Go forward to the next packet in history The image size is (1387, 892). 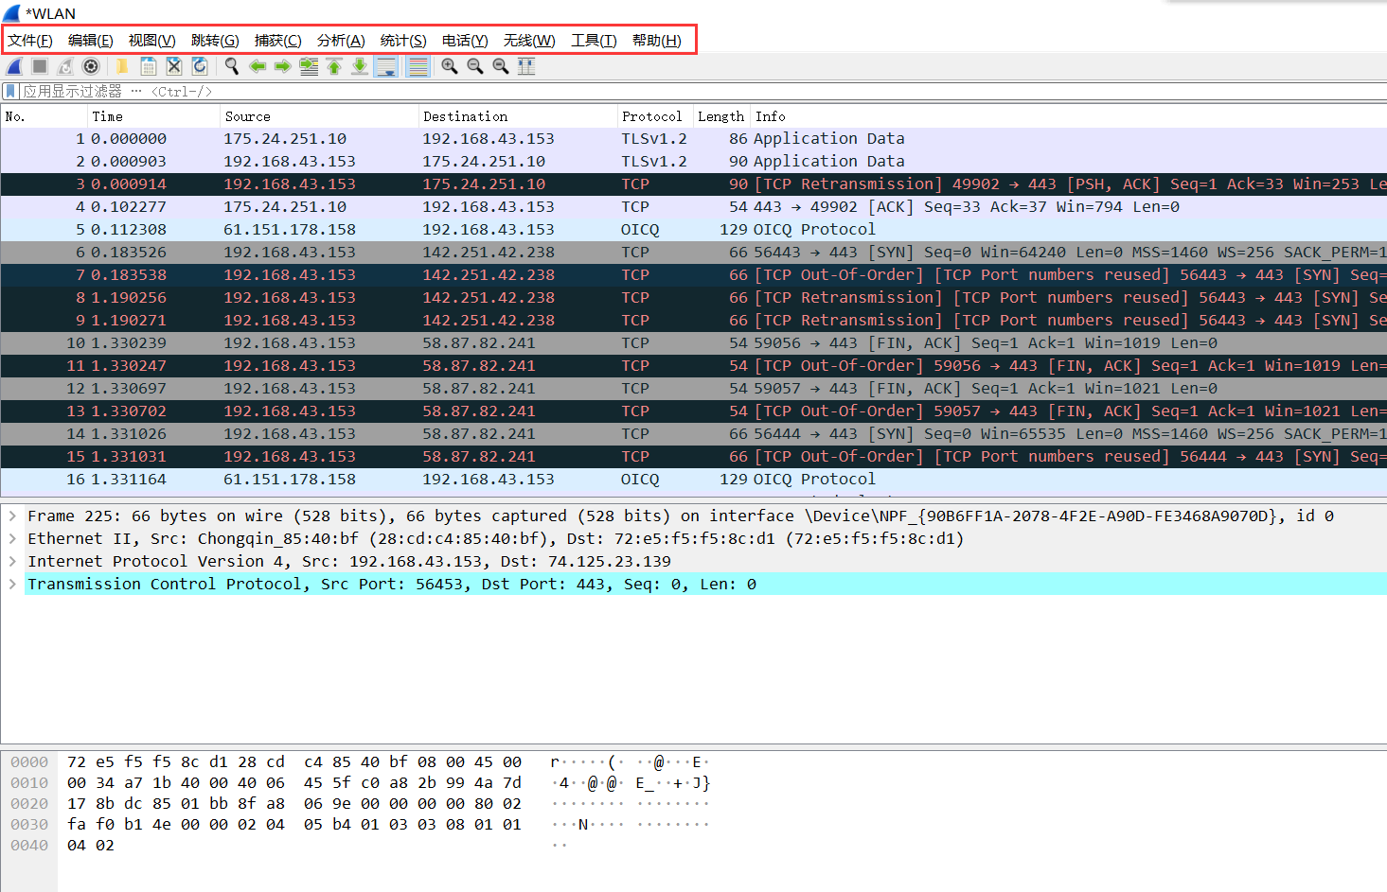coord(283,66)
